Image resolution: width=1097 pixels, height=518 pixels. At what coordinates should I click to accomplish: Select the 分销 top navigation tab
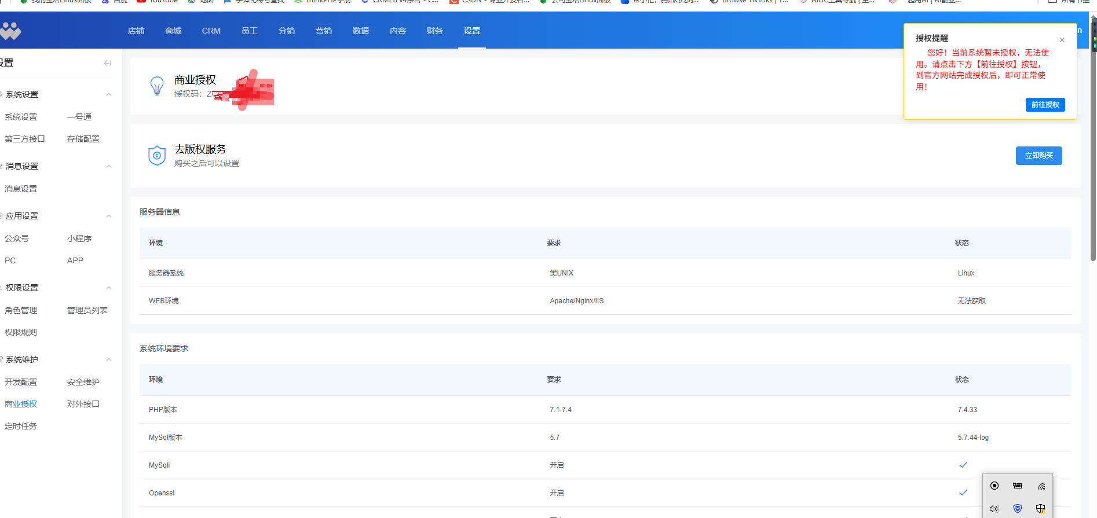point(287,31)
